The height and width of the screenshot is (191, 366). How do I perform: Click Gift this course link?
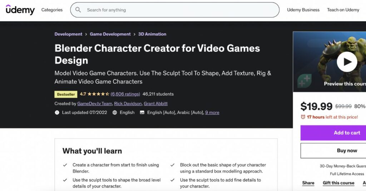coord(338,183)
